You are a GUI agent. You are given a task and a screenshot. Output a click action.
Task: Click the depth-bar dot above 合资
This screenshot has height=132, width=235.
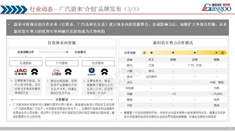click(x=195, y=53)
